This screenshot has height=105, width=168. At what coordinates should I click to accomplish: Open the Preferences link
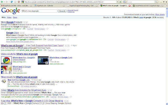pos(71,12)
